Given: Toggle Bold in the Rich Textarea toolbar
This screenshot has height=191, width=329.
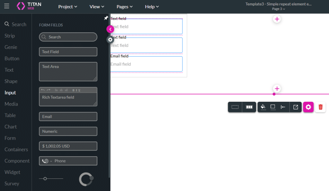Looking at the screenshot, I should 73,90.
